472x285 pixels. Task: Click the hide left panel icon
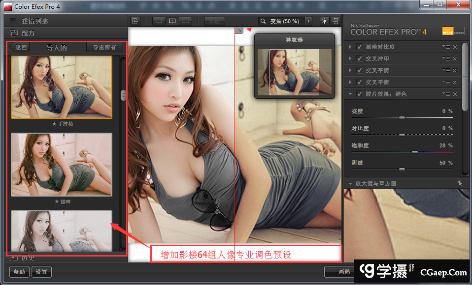(135, 21)
